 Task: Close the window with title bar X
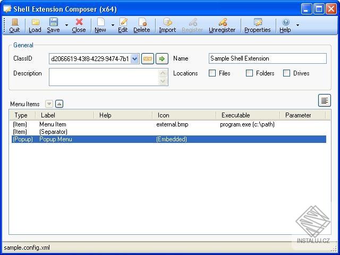pos(331,9)
